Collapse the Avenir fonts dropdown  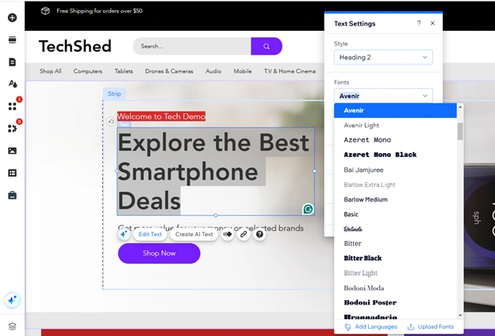(x=383, y=96)
